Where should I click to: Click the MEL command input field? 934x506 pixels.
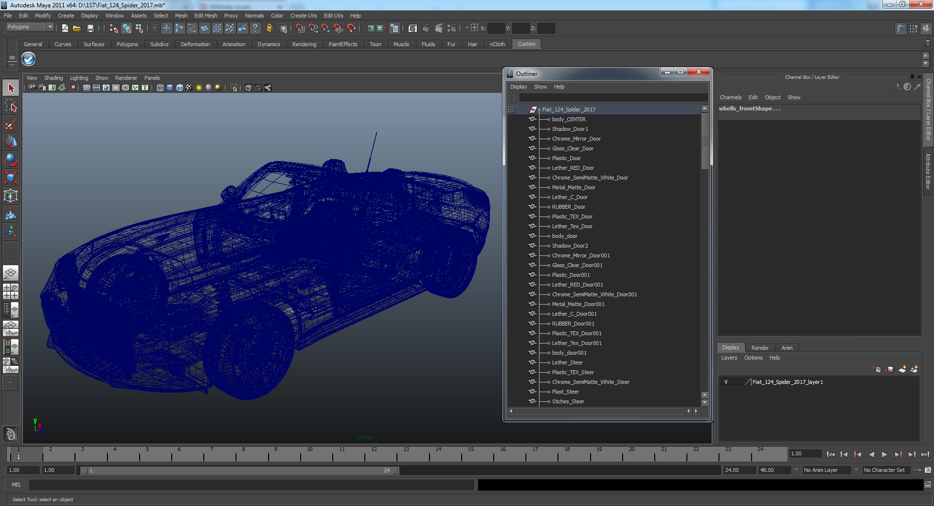tap(251, 485)
